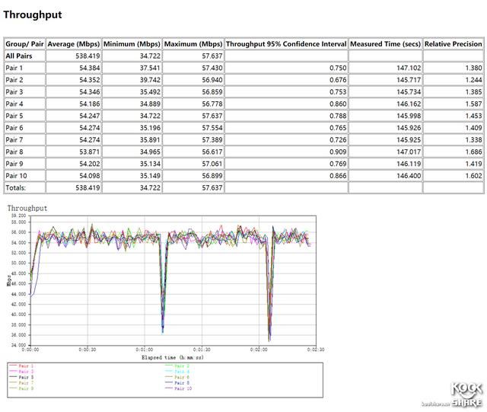Click Pair 8 relative precision 1.686
Screen dimensions: 487x412
point(473,152)
